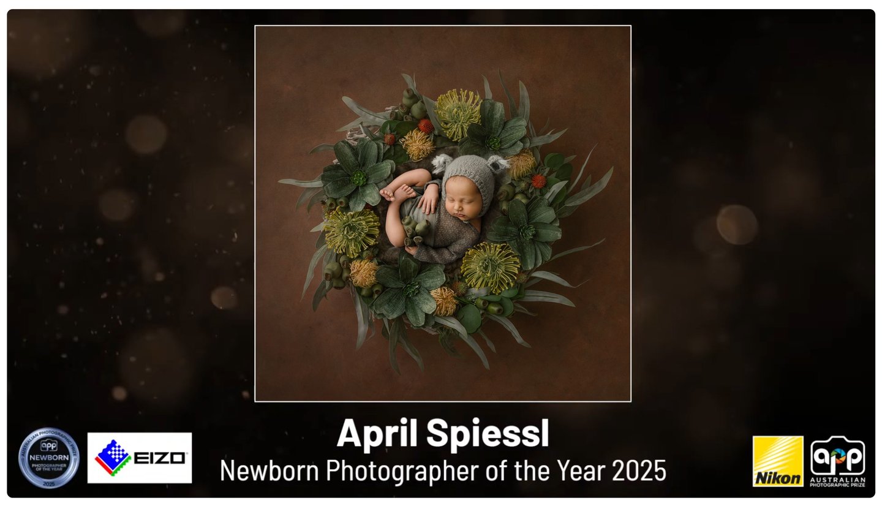
Task: Click the bright bokeh circle on right side
Action: [737, 224]
